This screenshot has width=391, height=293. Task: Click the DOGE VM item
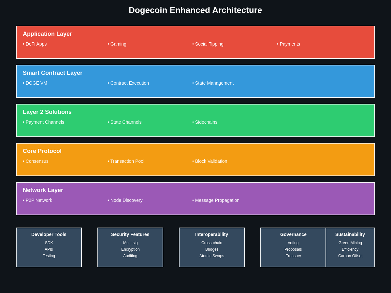(x=35, y=83)
